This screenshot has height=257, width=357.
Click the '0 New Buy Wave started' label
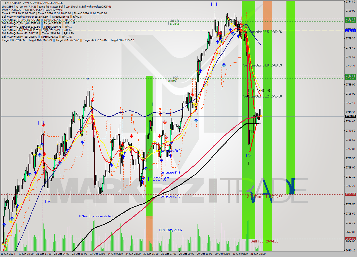tap(96, 216)
